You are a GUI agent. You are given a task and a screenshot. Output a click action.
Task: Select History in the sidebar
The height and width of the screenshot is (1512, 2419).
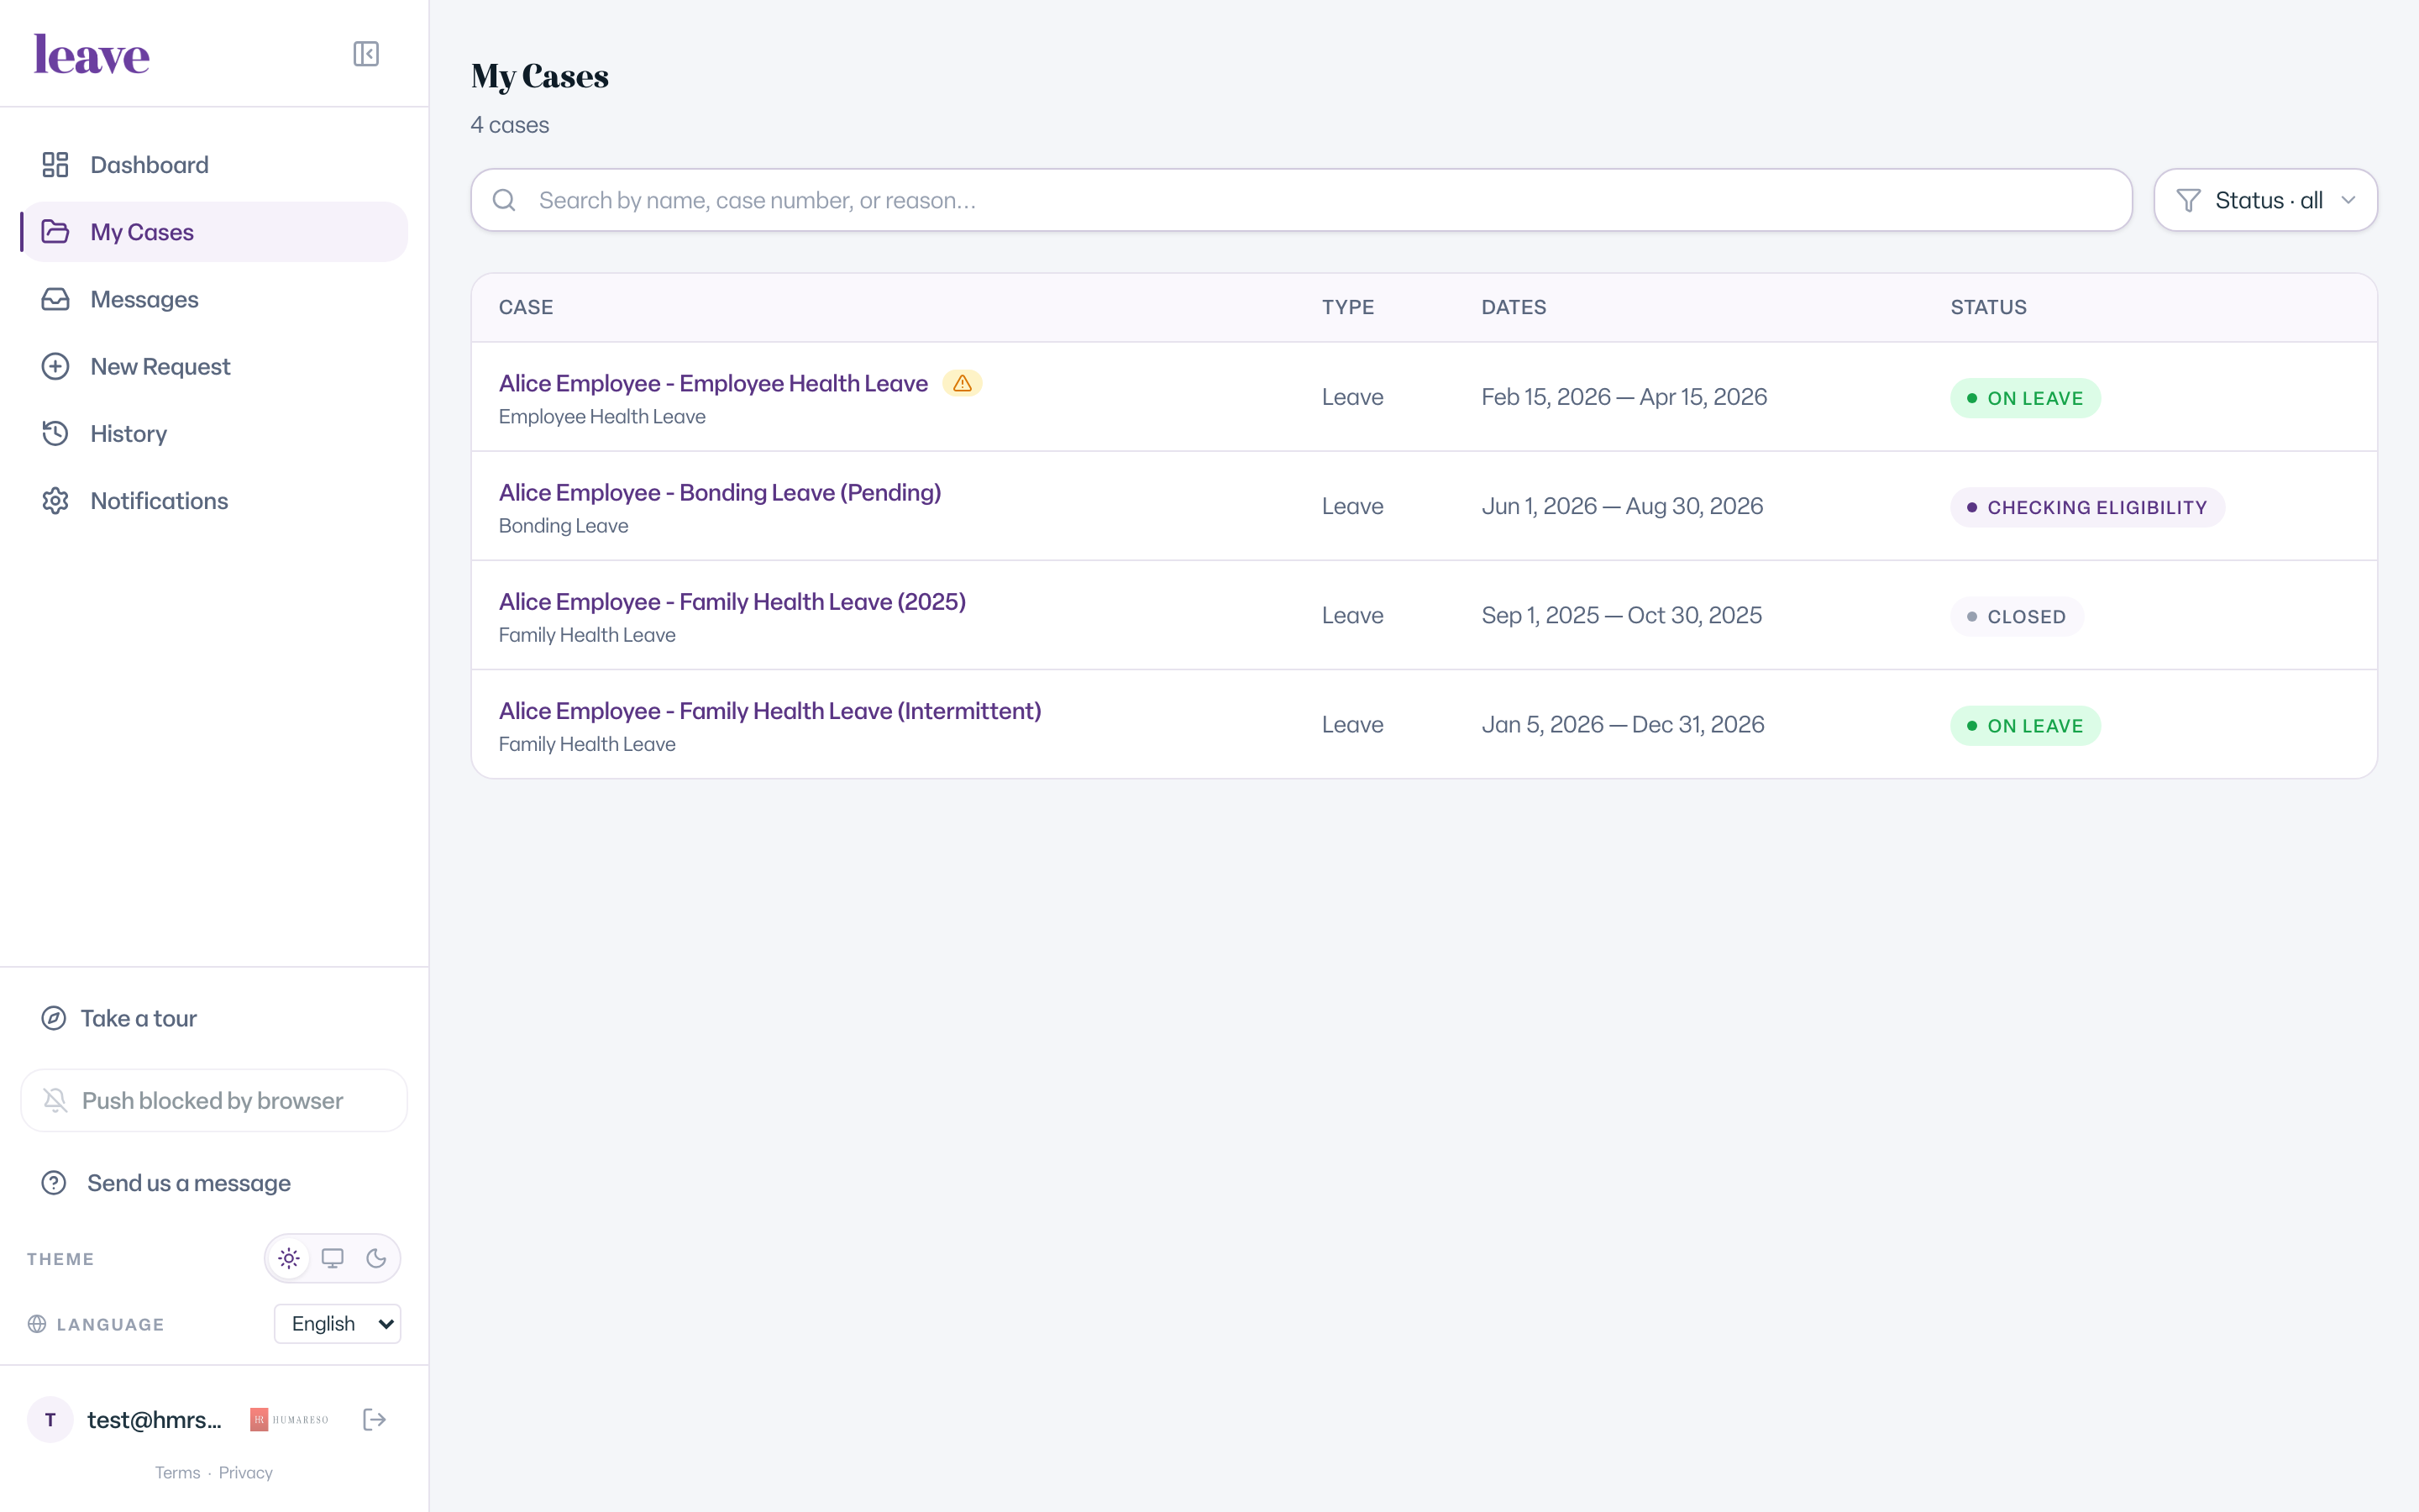(x=214, y=433)
